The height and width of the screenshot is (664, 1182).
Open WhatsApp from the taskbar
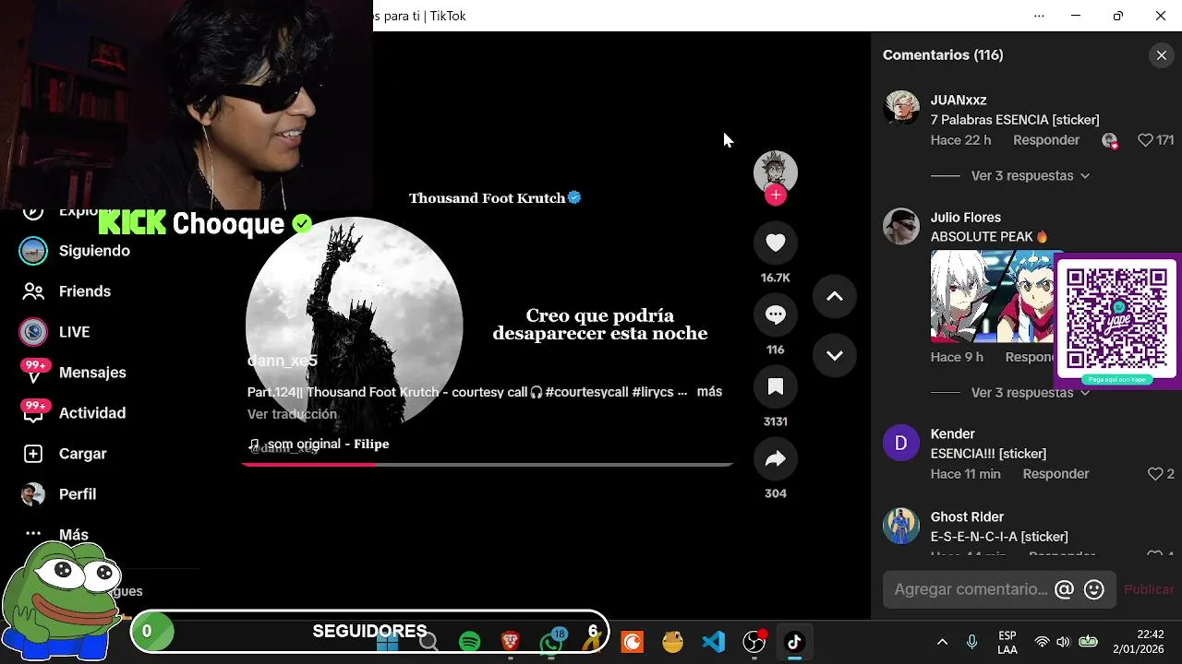551,642
